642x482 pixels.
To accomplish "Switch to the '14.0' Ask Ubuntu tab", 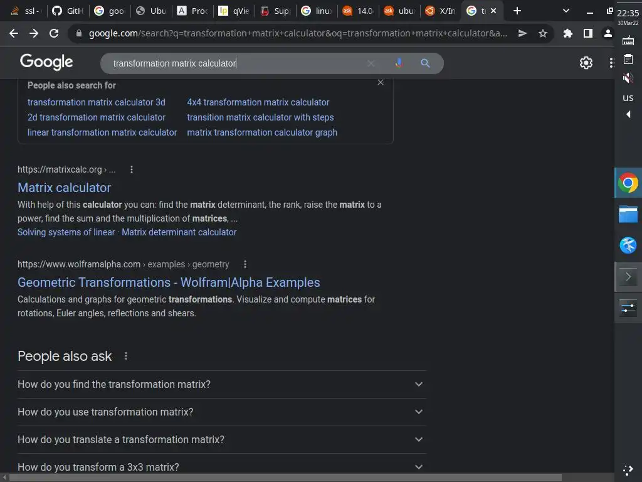I will [358, 11].
